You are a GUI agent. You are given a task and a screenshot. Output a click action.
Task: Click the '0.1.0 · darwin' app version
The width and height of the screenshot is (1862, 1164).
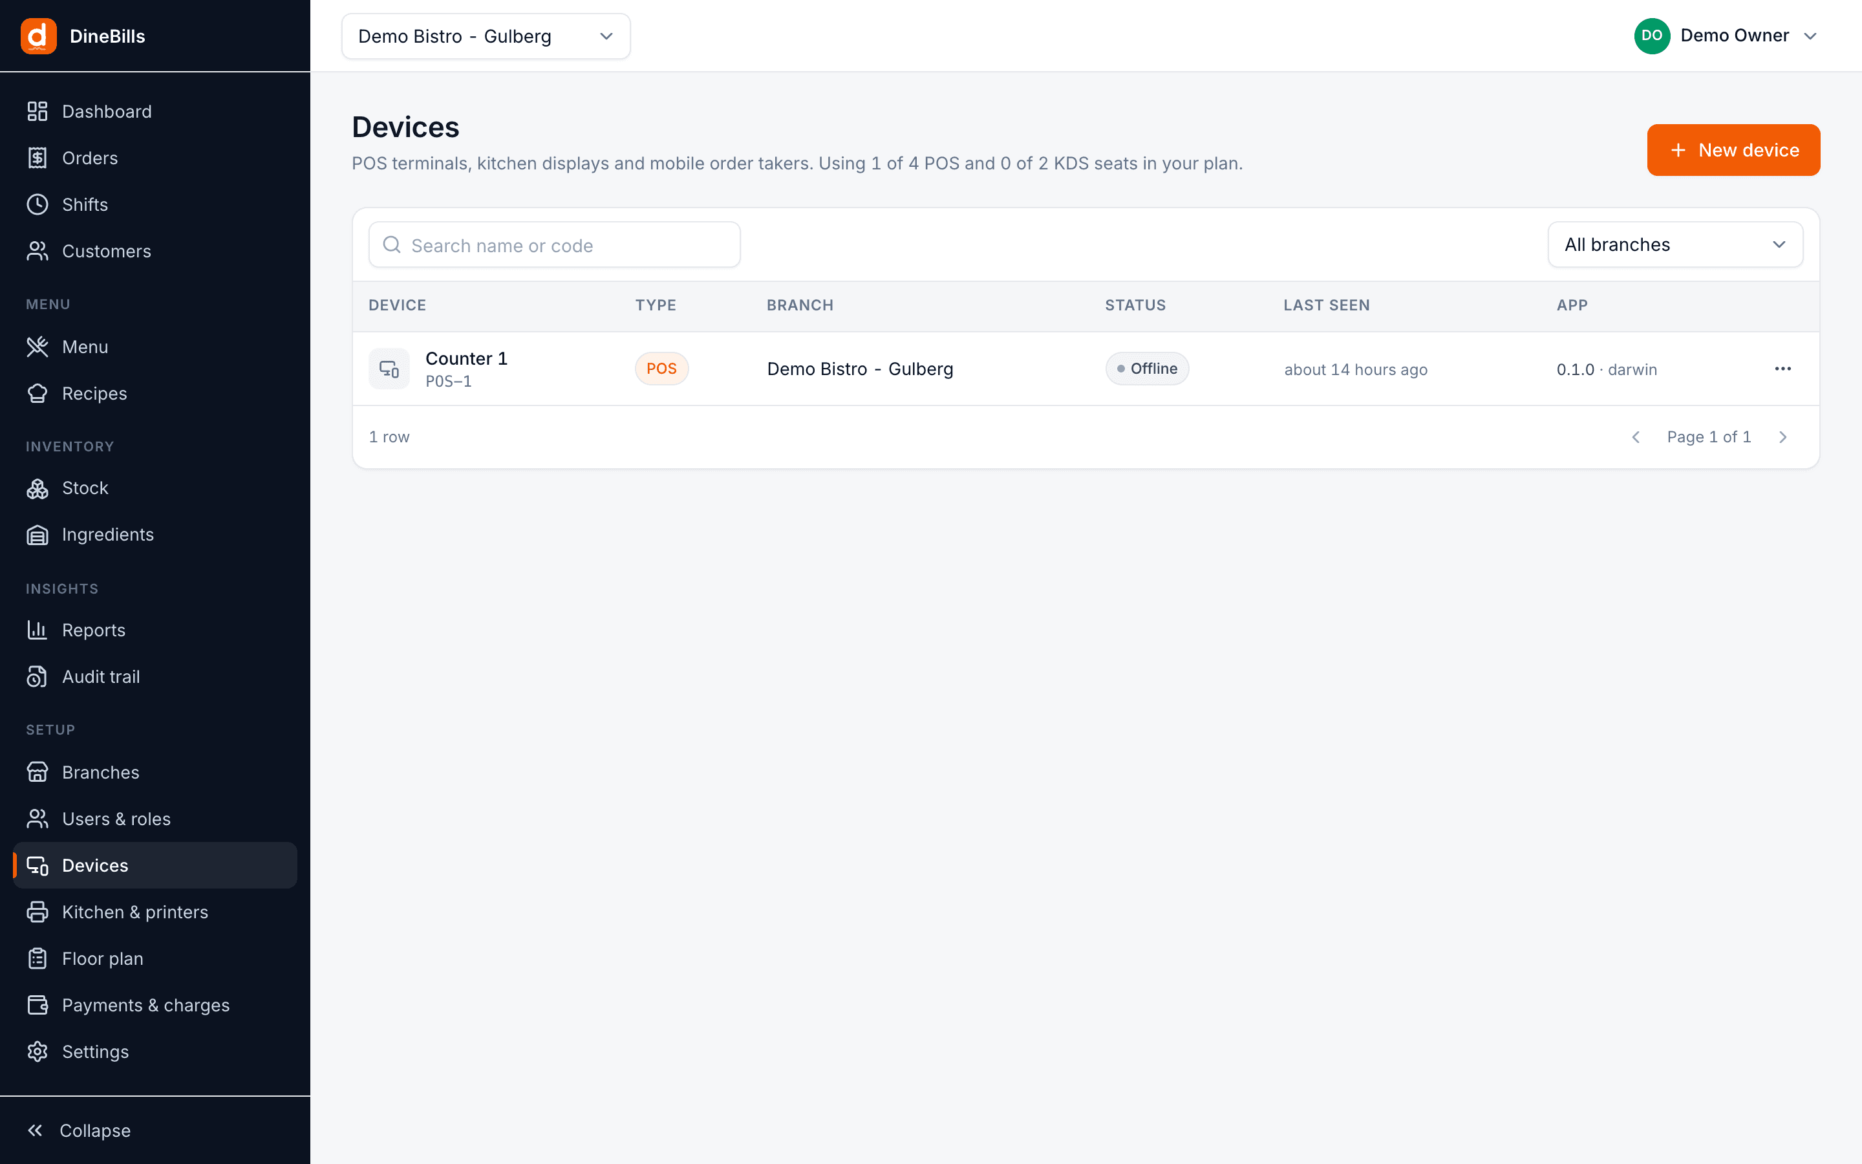click(x=1607, y=369)
